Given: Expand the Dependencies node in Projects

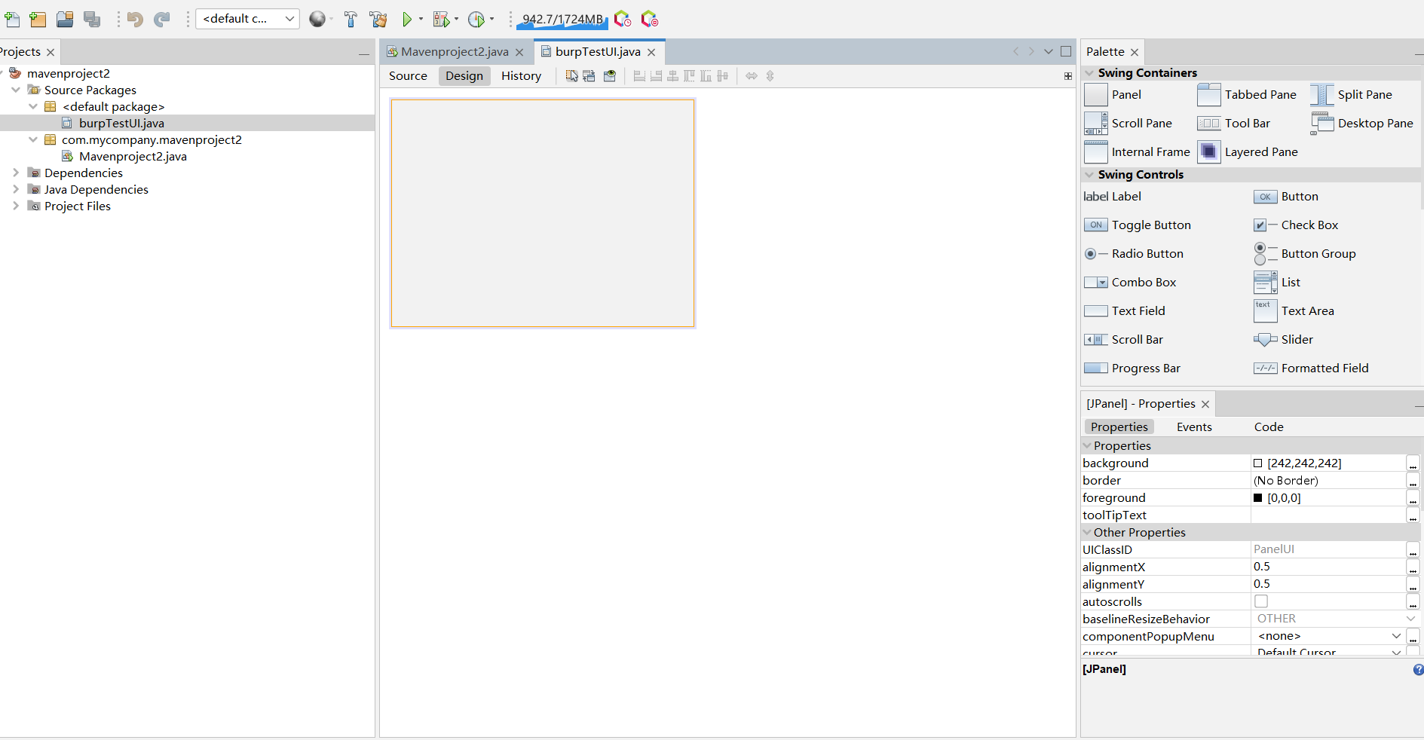Looking at the screenshot, I should point(15,173).
